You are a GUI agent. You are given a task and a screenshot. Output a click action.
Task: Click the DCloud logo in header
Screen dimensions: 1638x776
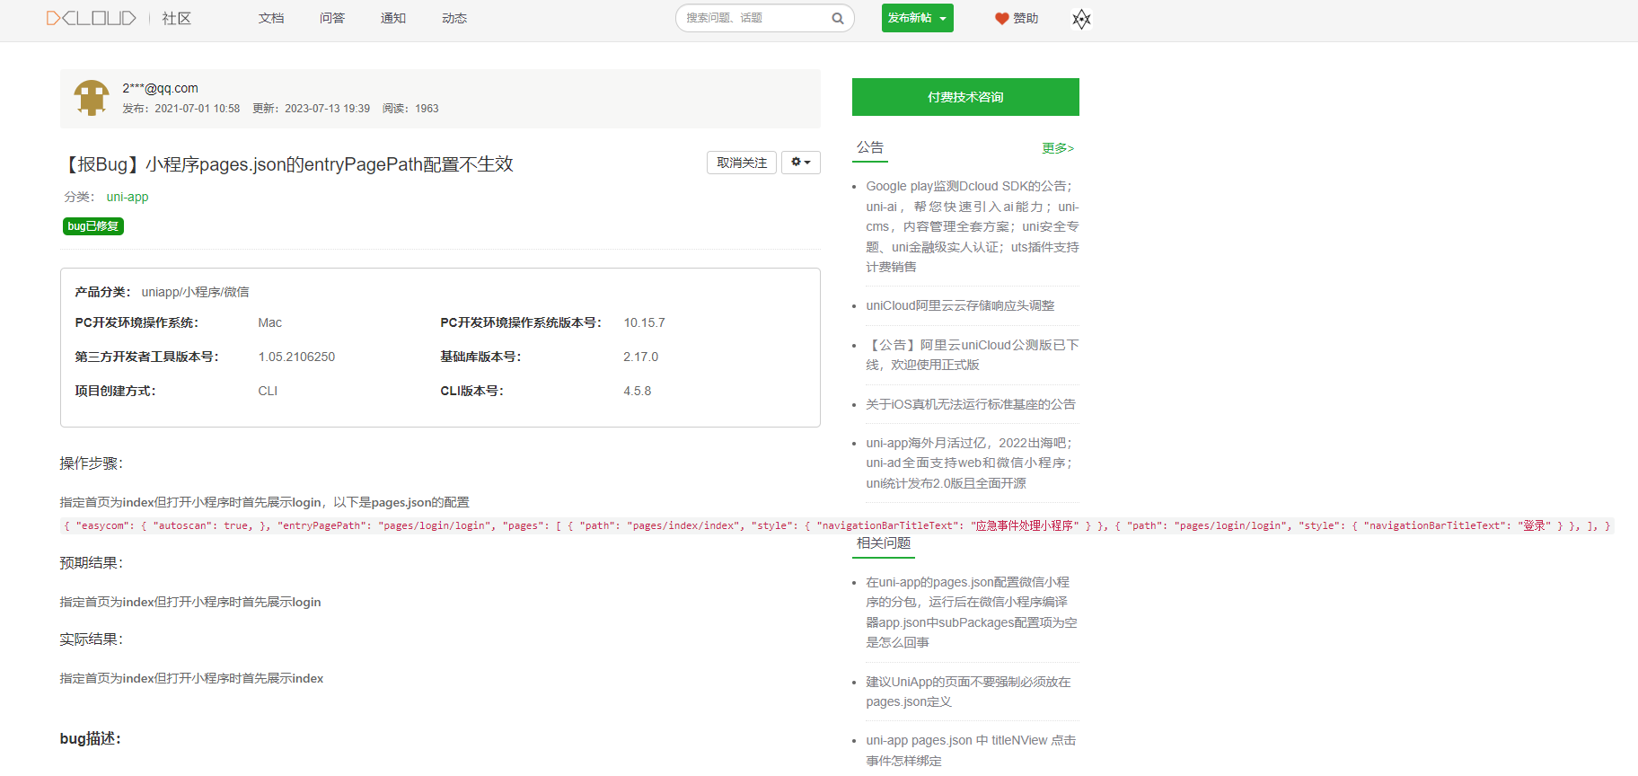point(91,18)
